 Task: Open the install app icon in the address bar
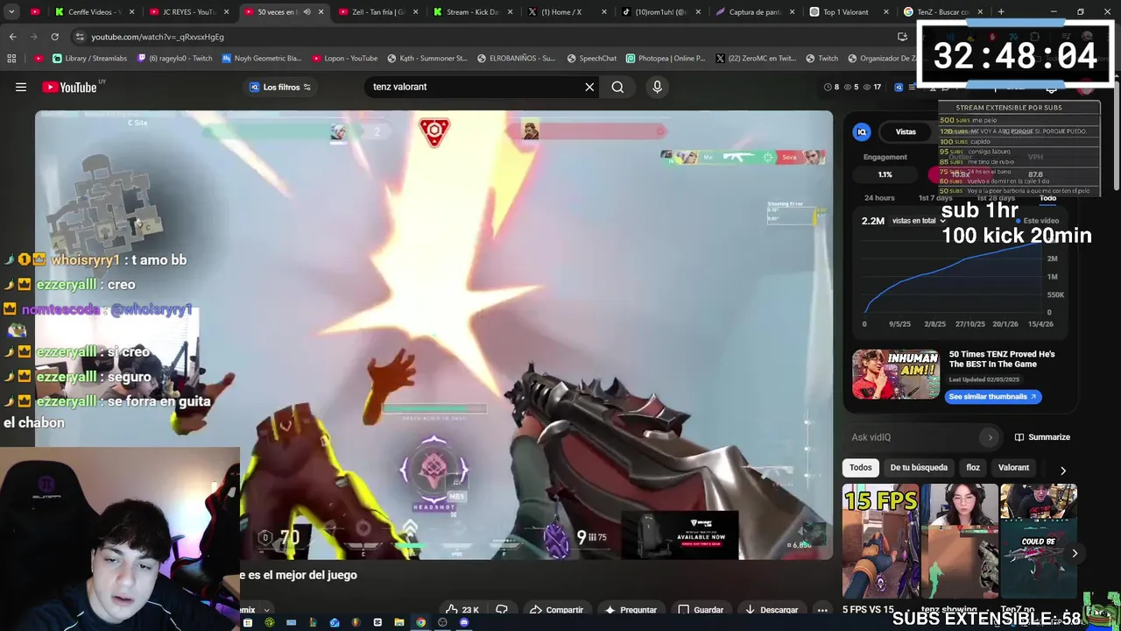902,37
